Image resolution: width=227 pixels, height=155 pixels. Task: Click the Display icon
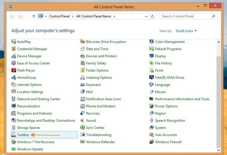(x=152, y=56)
